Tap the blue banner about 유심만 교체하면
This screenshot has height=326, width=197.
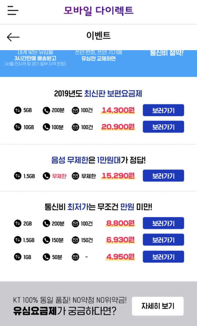pyautogui.click(x=98, y=63)
